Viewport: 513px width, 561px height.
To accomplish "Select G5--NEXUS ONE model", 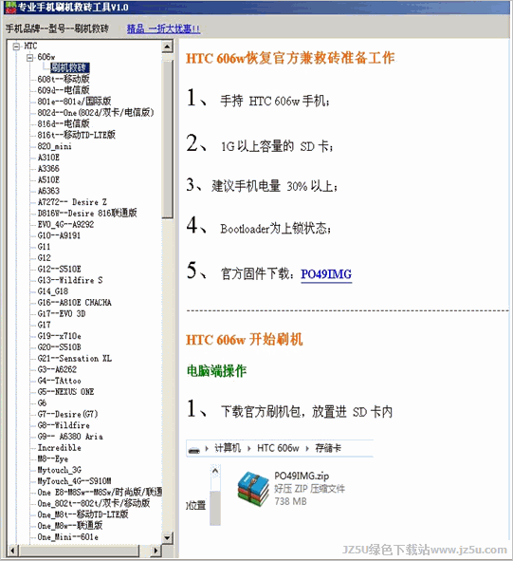I will point(65,392).
